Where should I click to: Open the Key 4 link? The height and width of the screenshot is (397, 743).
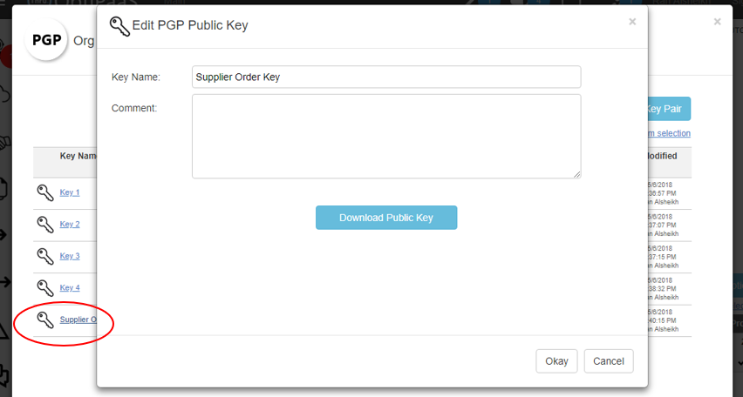pos(70,288)
